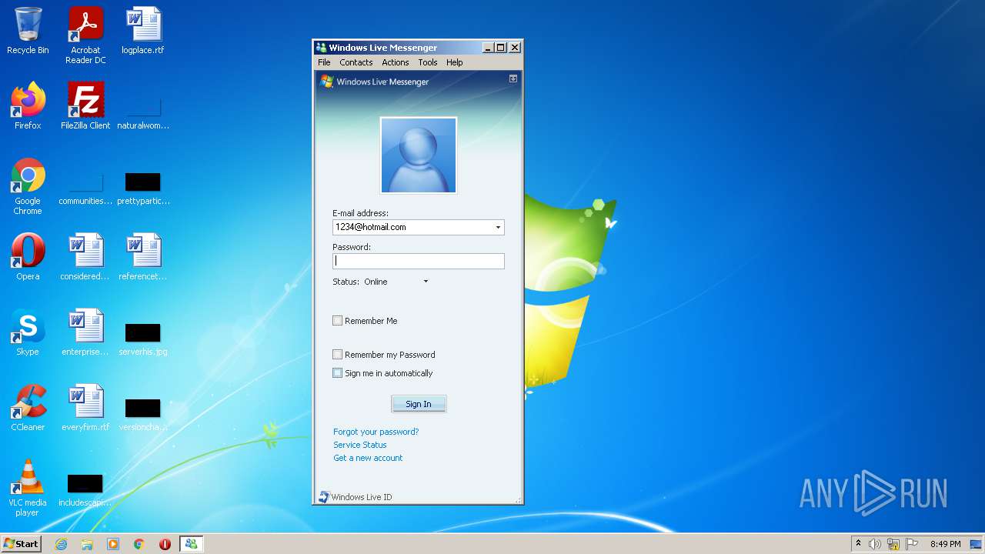Select the communities… desktop file
Viewport: 985px width, 554px height.
85,188
